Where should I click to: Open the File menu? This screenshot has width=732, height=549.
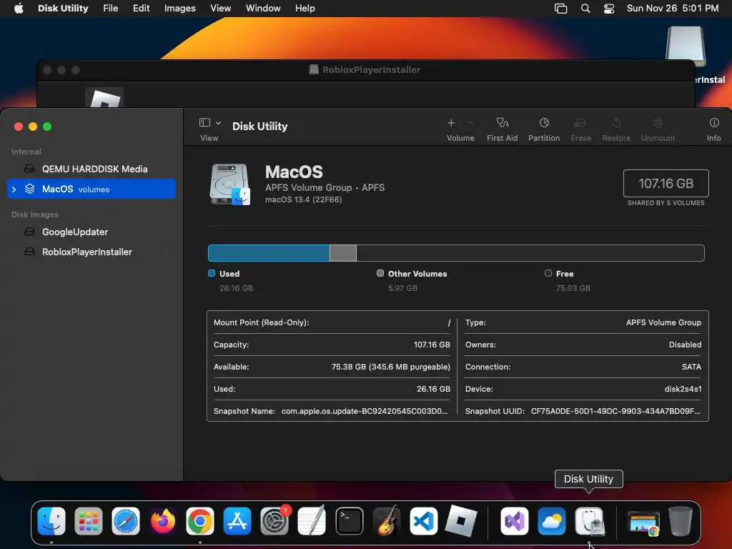(111, 9)
